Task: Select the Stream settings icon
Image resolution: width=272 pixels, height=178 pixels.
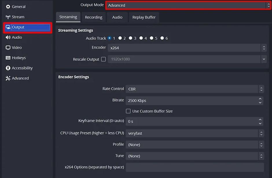Action: (8, 17)
